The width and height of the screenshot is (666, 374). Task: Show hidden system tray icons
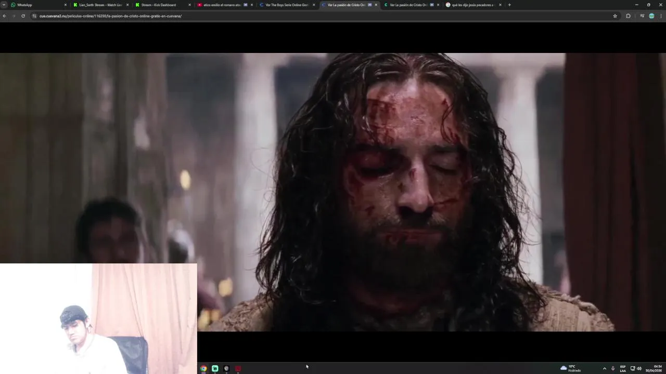point(604,368)
